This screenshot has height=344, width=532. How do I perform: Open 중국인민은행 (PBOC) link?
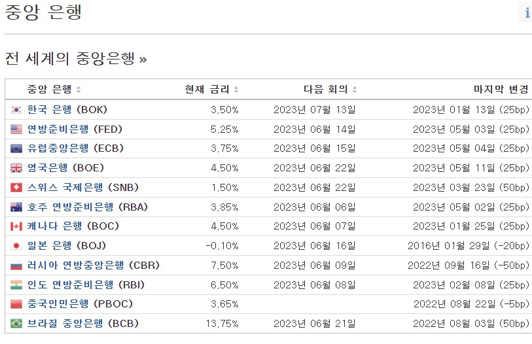tap(80, 304)
